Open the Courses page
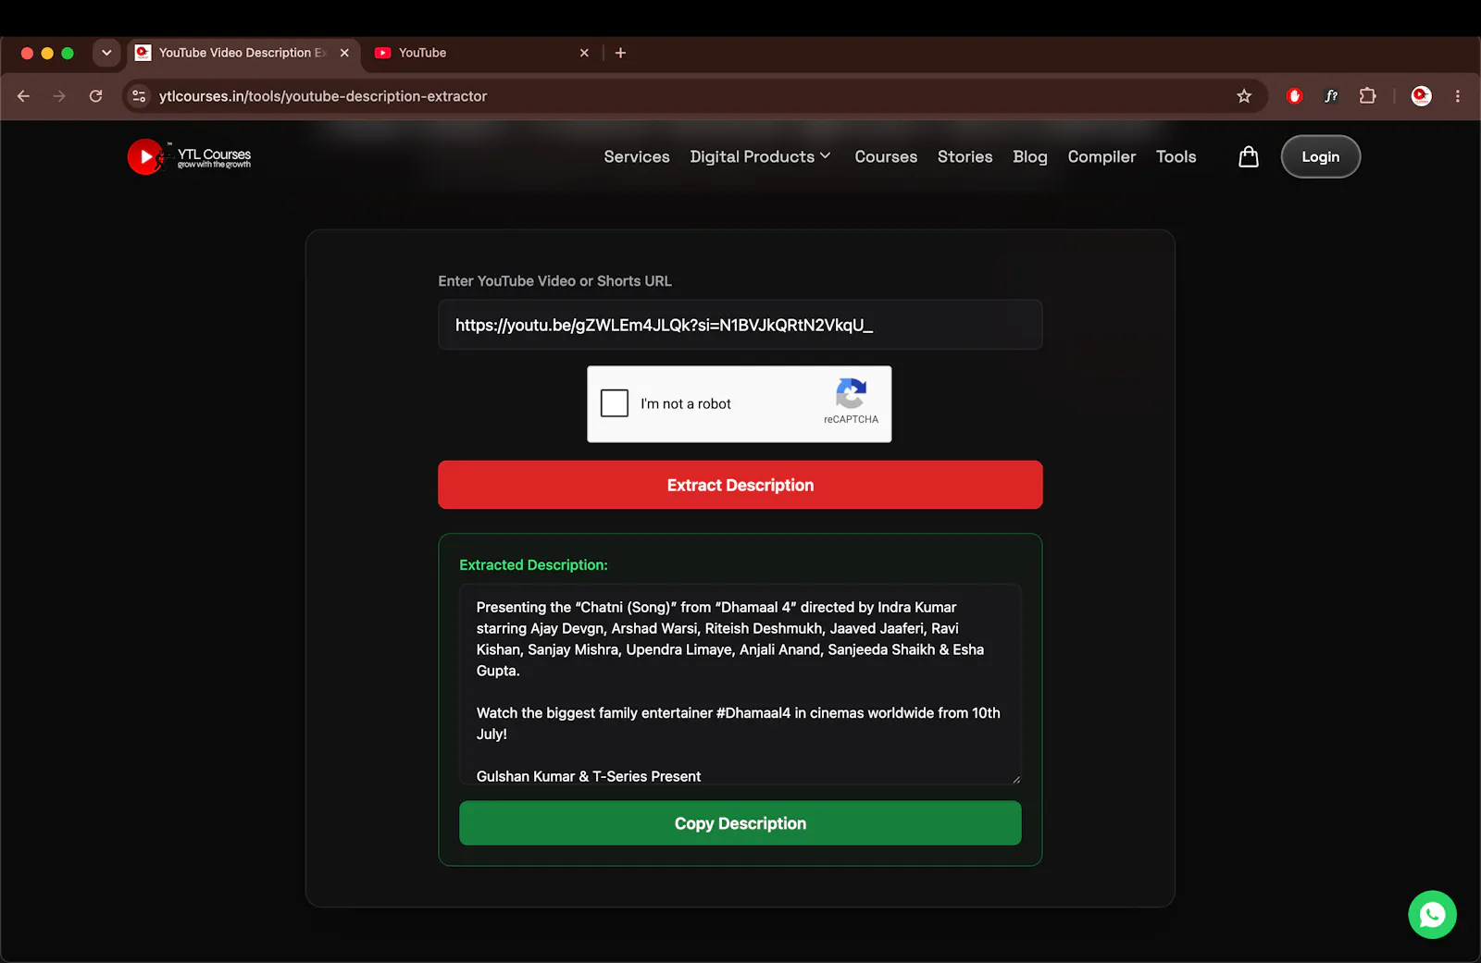The width and height of the screenshot is (1481, 963). (x=886, y=156)
